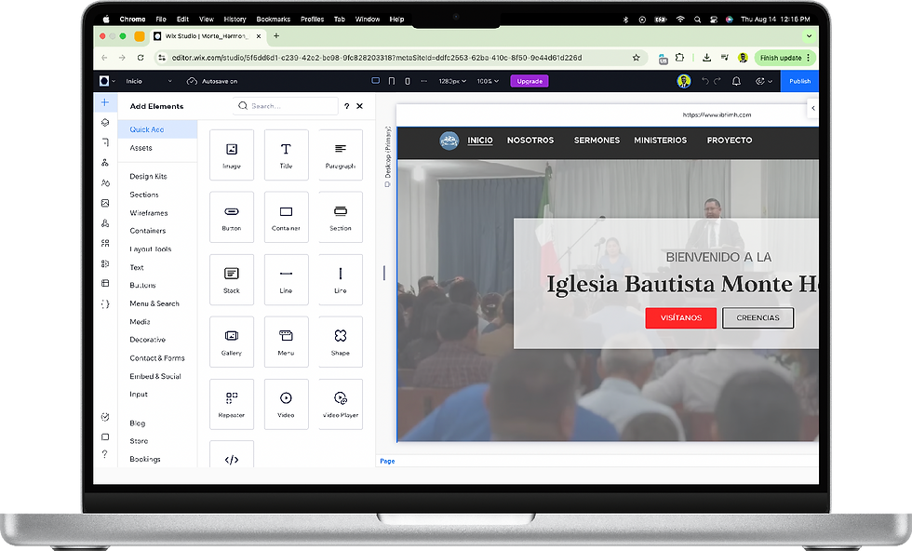Click the Upgrade button
Image resolution: width=912 pixels, height=551 pixels.
pyautogui.click(x=530, y=81)
